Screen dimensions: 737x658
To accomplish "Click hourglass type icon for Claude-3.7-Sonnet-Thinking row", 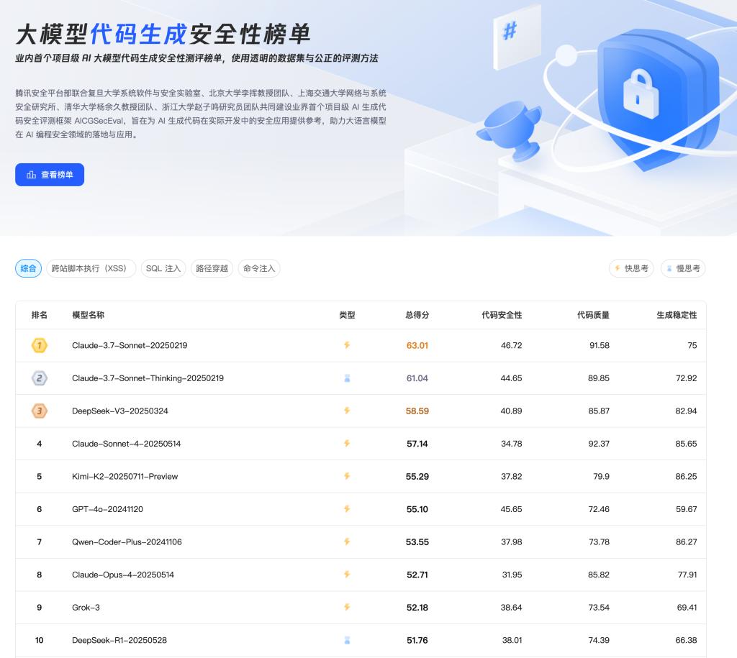I will [347, 378].
